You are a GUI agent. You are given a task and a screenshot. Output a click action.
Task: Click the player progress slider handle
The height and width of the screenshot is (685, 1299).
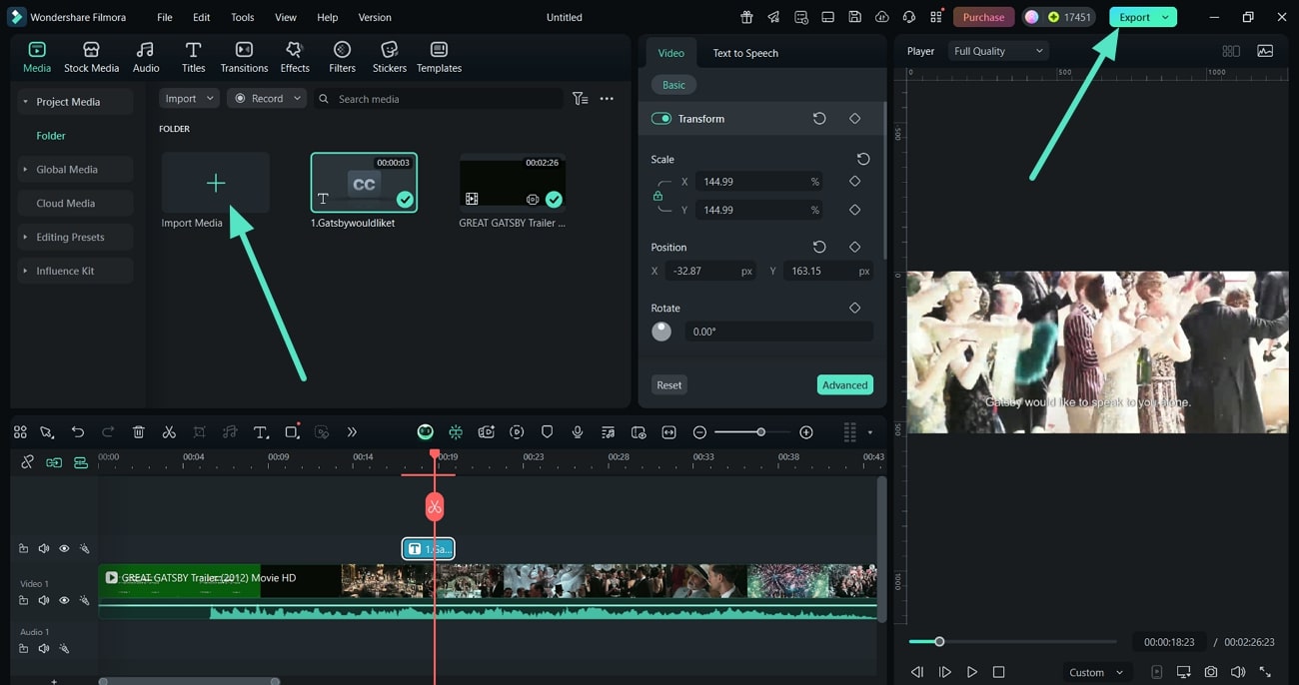939,641
